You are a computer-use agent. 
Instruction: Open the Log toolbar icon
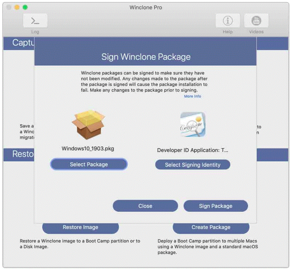click(35, 20)
